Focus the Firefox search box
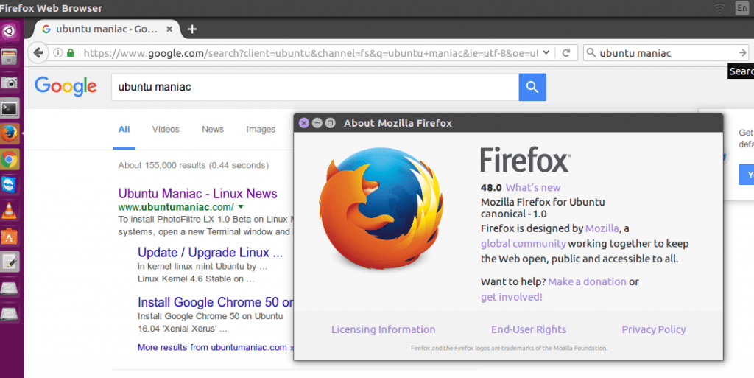 [666, 53]
